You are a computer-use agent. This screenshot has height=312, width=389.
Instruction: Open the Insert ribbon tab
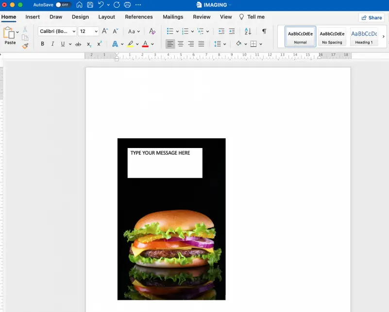(33, 17)
